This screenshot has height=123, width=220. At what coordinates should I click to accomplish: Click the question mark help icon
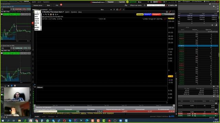(x=114, y=10)
